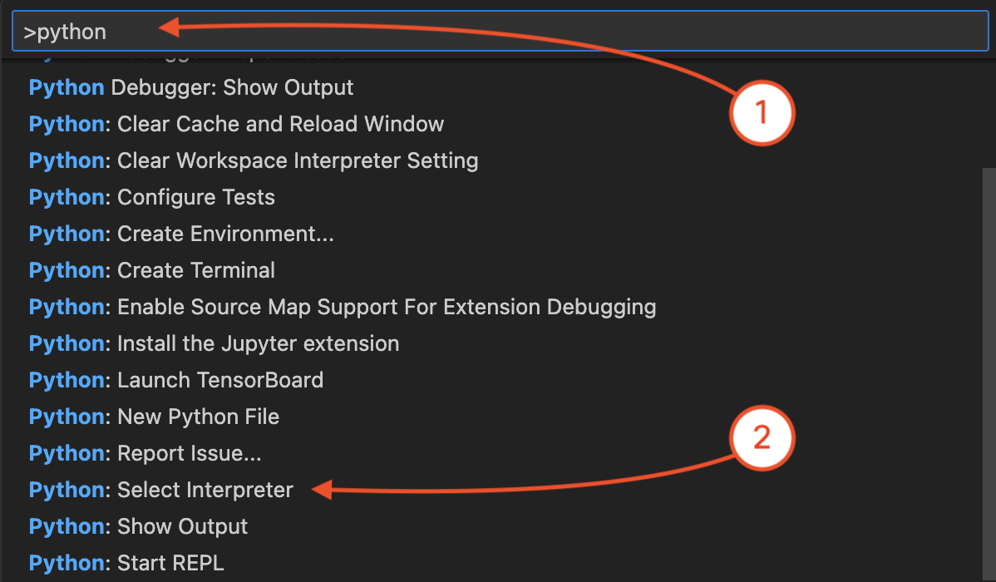Click the numbered annotation circle 2
This screenshot has width=996, height=582.
click(x=762, y=438)
